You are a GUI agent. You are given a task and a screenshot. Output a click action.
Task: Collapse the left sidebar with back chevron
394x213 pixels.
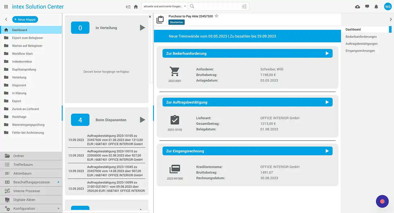click(x=6, y=19)
